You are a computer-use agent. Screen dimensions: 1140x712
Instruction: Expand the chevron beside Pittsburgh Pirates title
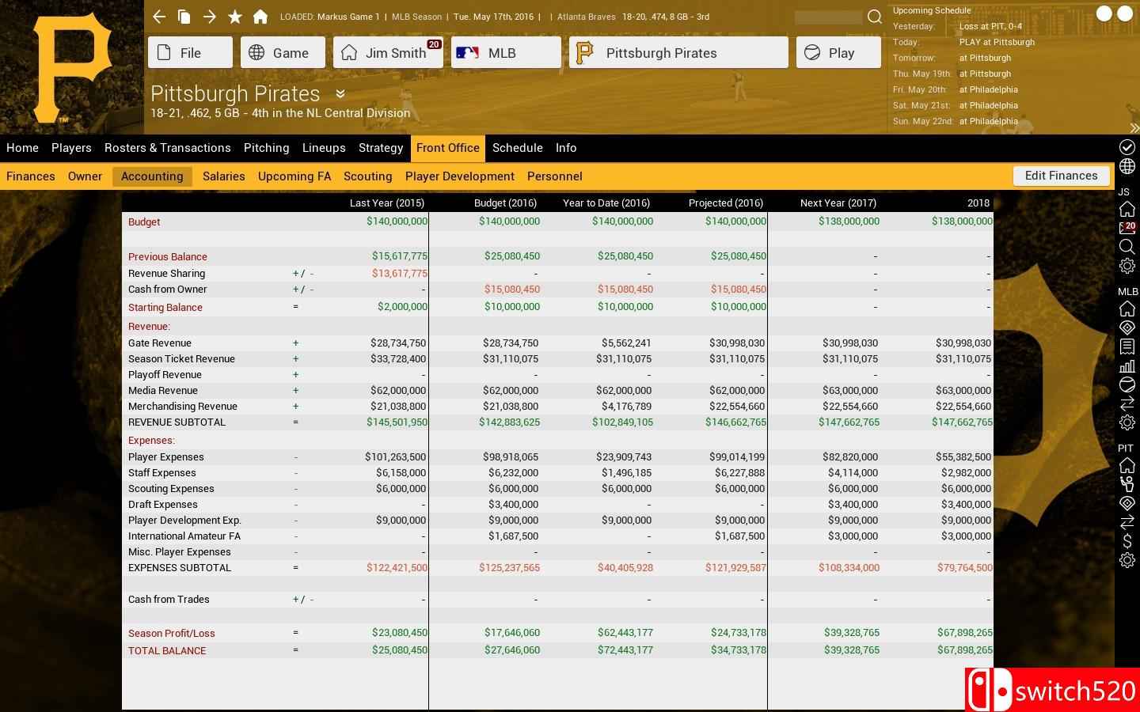[x=340, y=93]
